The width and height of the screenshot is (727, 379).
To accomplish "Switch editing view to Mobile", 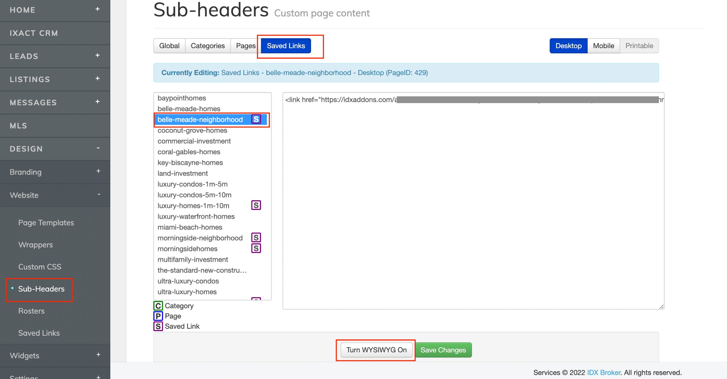I will point(603,46).
